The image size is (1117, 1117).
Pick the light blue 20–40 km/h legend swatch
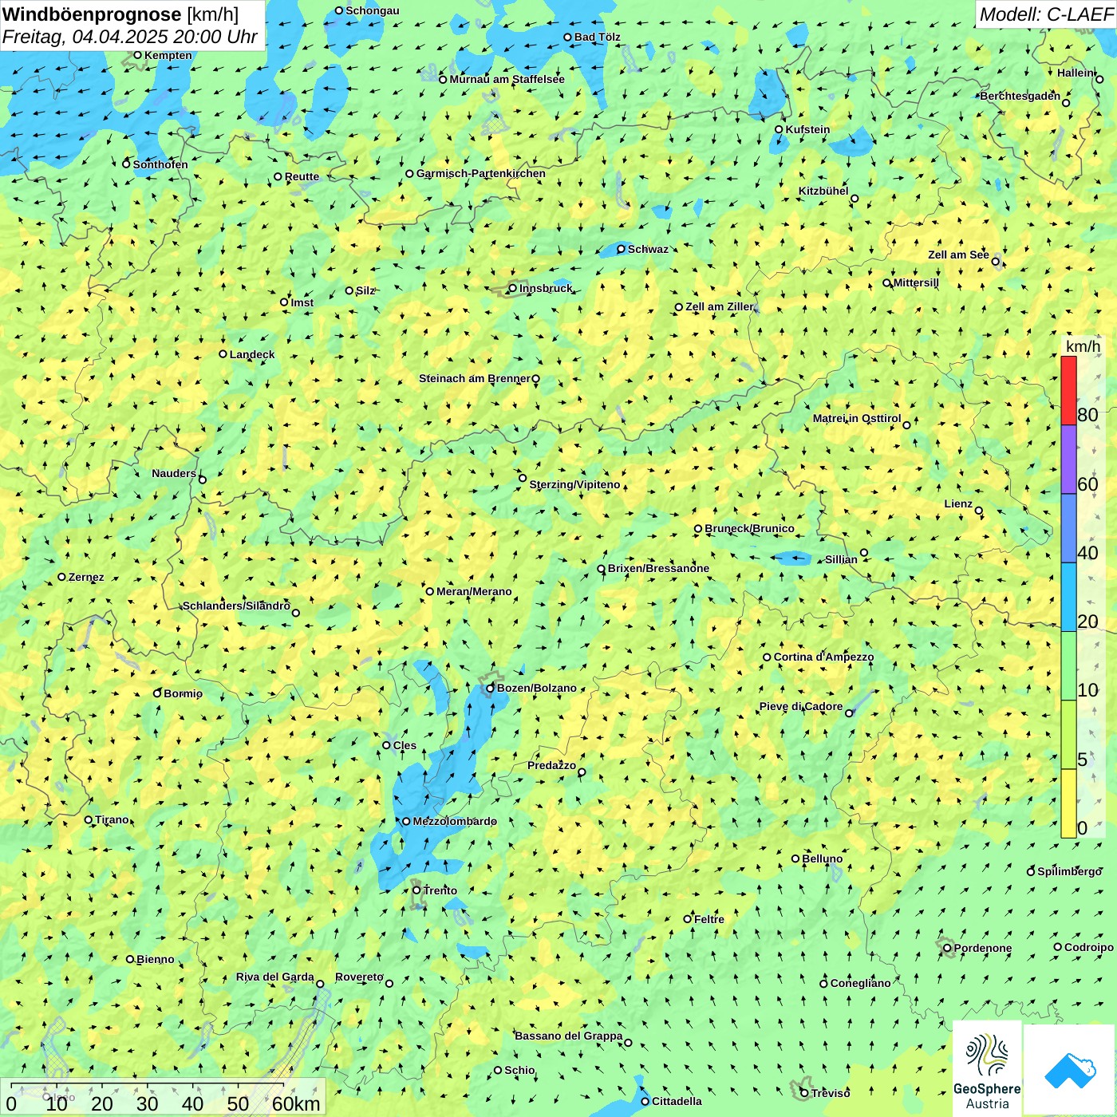tap(1068, 598)
